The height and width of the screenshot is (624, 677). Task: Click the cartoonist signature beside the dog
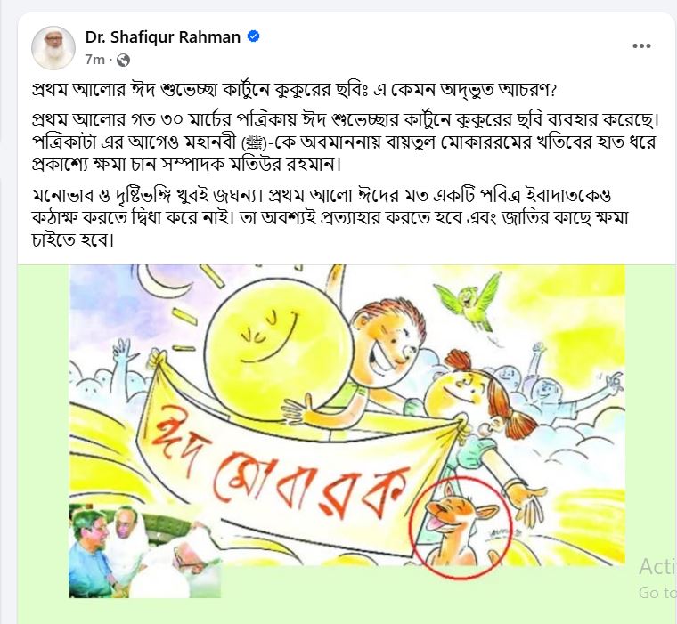coord(500,534)
